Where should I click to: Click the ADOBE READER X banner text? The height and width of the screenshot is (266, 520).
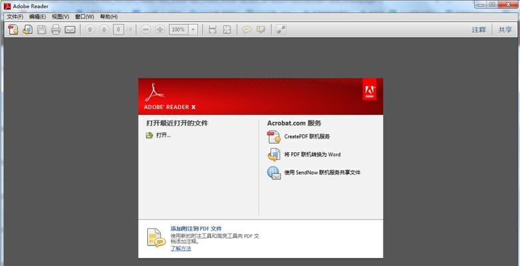tap(170, 107)
